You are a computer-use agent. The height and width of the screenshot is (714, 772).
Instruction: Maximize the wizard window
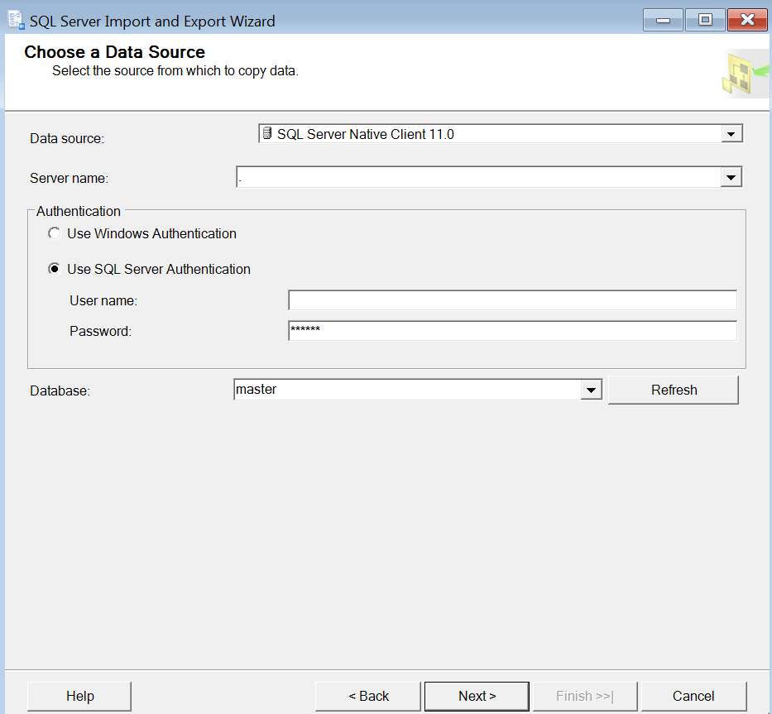[705, 20]
